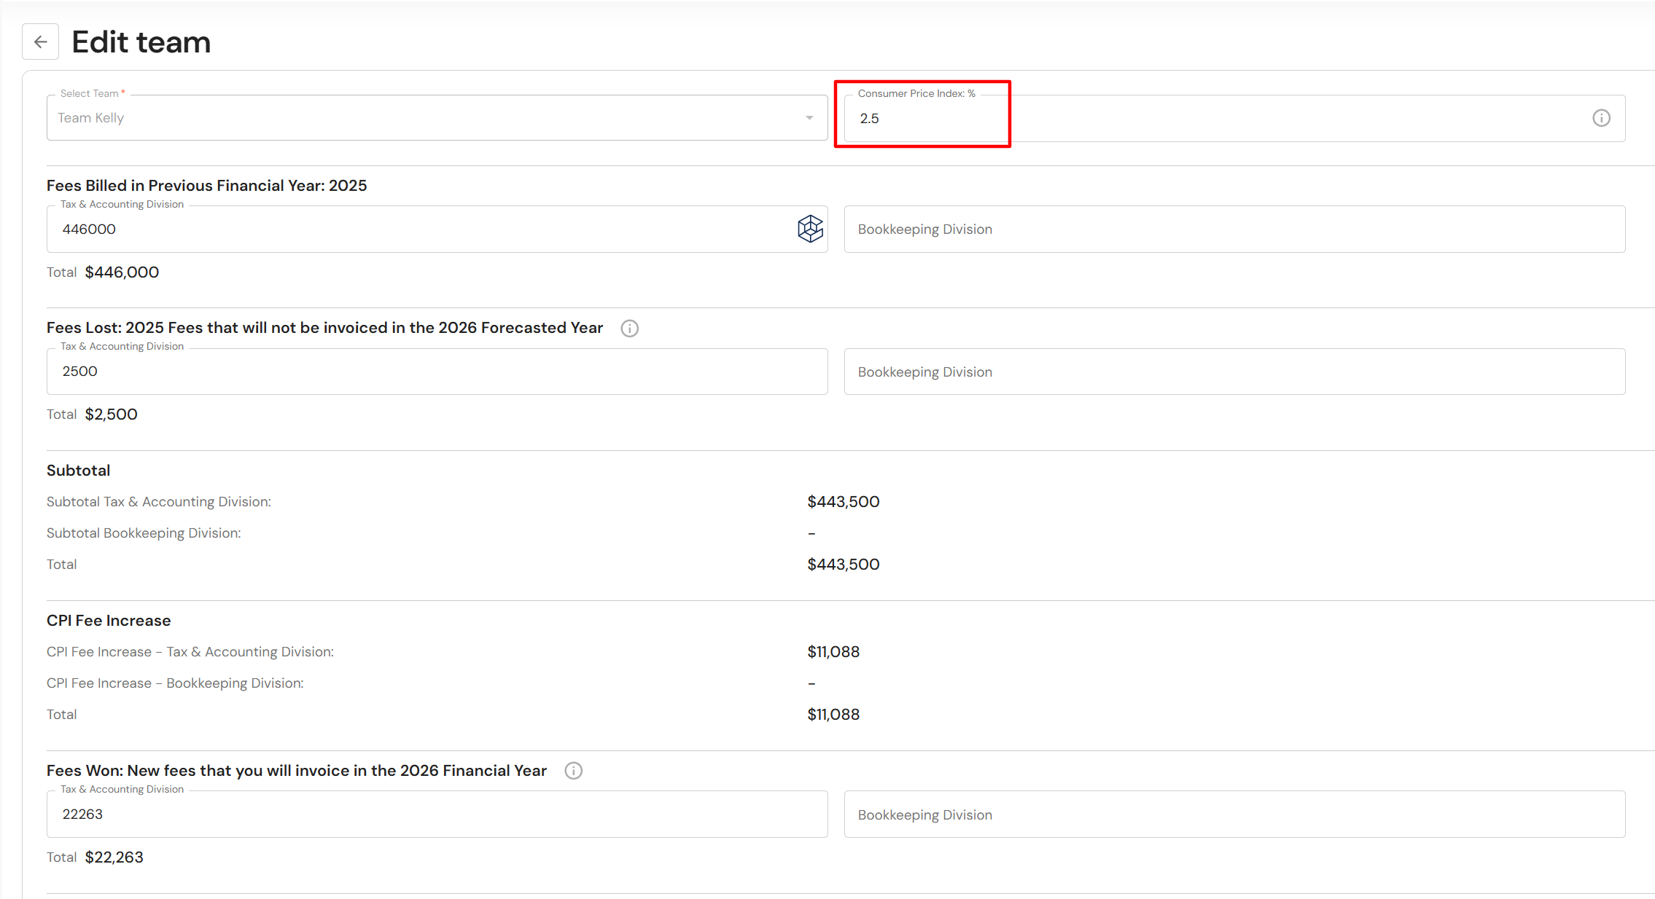Click the CPI Fee Increase section heading
The height and width of the screenshot is (899, 1655).
point(109,621)
